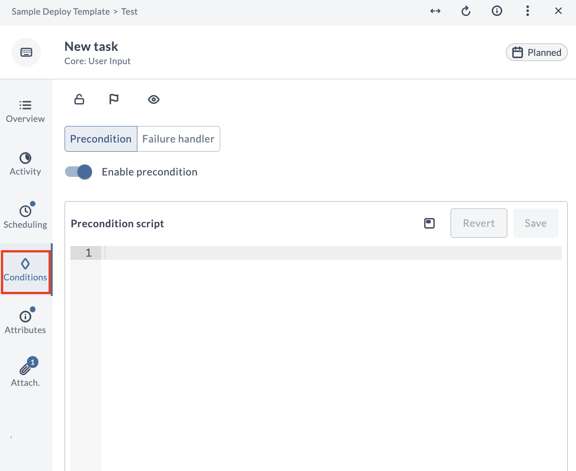Screen dimensions: 576x471
Task: Click the Core: User Input subtitle
Action: pyautogui.click(x=98, y=61)
